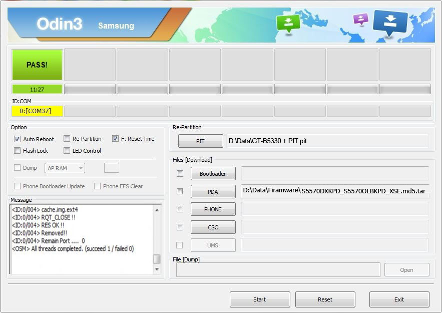Screen dimensions: 442x313
Task: Open the AP RAM dropdown
Action: click(x=65, y=168)
